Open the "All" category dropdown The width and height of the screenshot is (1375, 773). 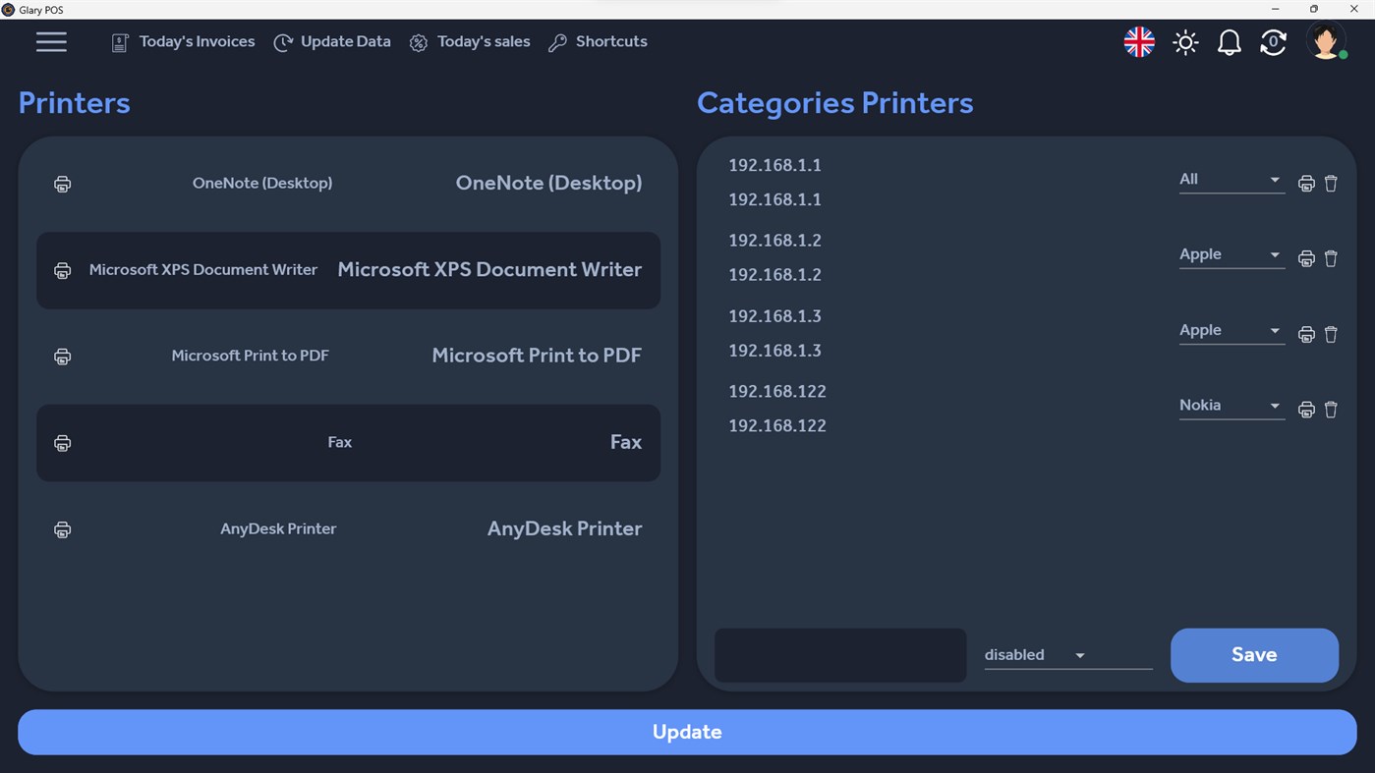tap(1231, 180)
